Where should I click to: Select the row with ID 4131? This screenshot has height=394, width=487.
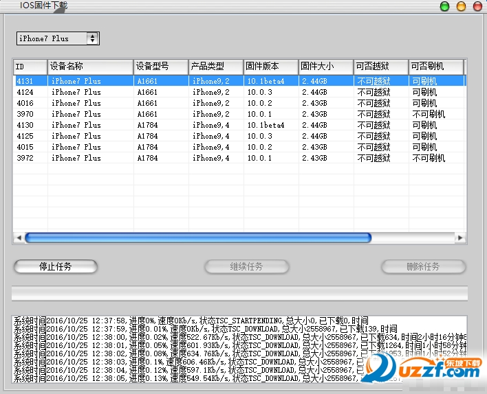pos(240,81)
